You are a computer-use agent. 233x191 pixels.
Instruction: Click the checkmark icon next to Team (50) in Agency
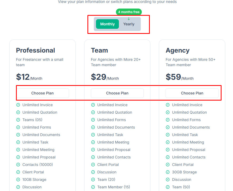[x=168, y=187]
